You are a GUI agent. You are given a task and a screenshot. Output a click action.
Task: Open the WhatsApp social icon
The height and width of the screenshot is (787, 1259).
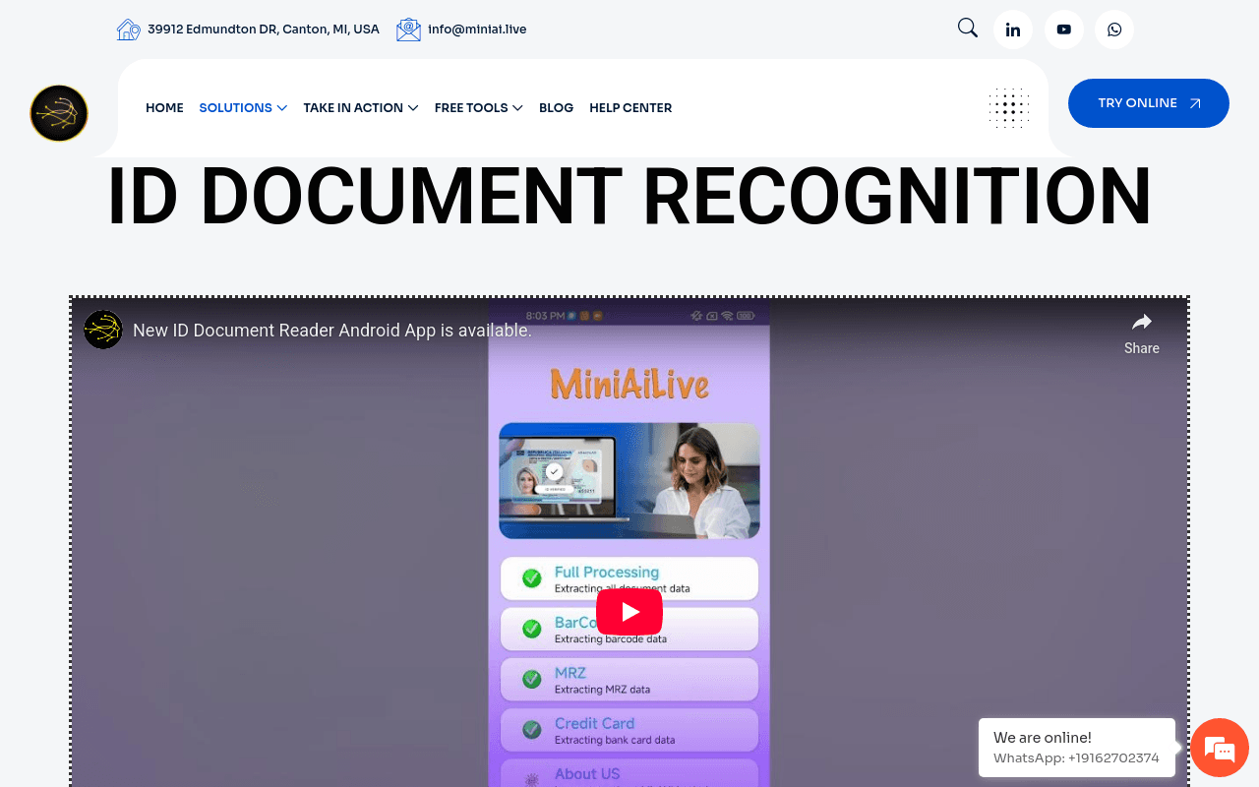1114,30
